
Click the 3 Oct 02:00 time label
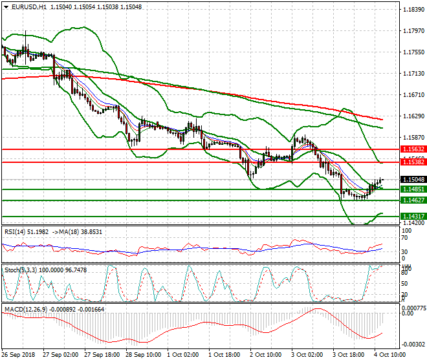pyautogui.click(x=307, y=355)
